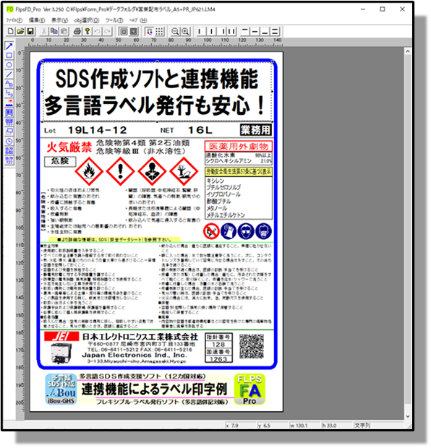This screenshot has height=448, width=431.
Task: Select the 123 numbering tool
Action: 9,93
